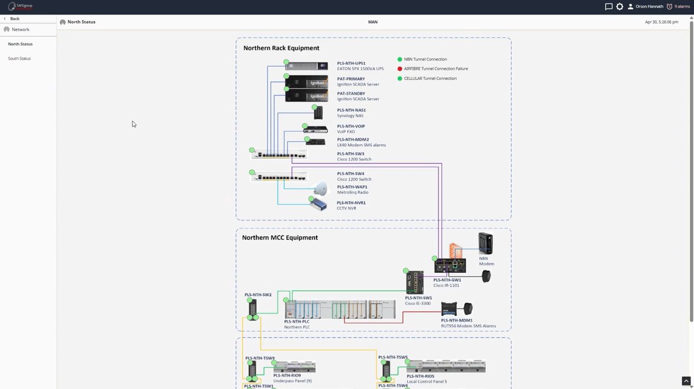
Task: Click the Northern MCC Equipment heading
Action: click(x=280, y=237)
